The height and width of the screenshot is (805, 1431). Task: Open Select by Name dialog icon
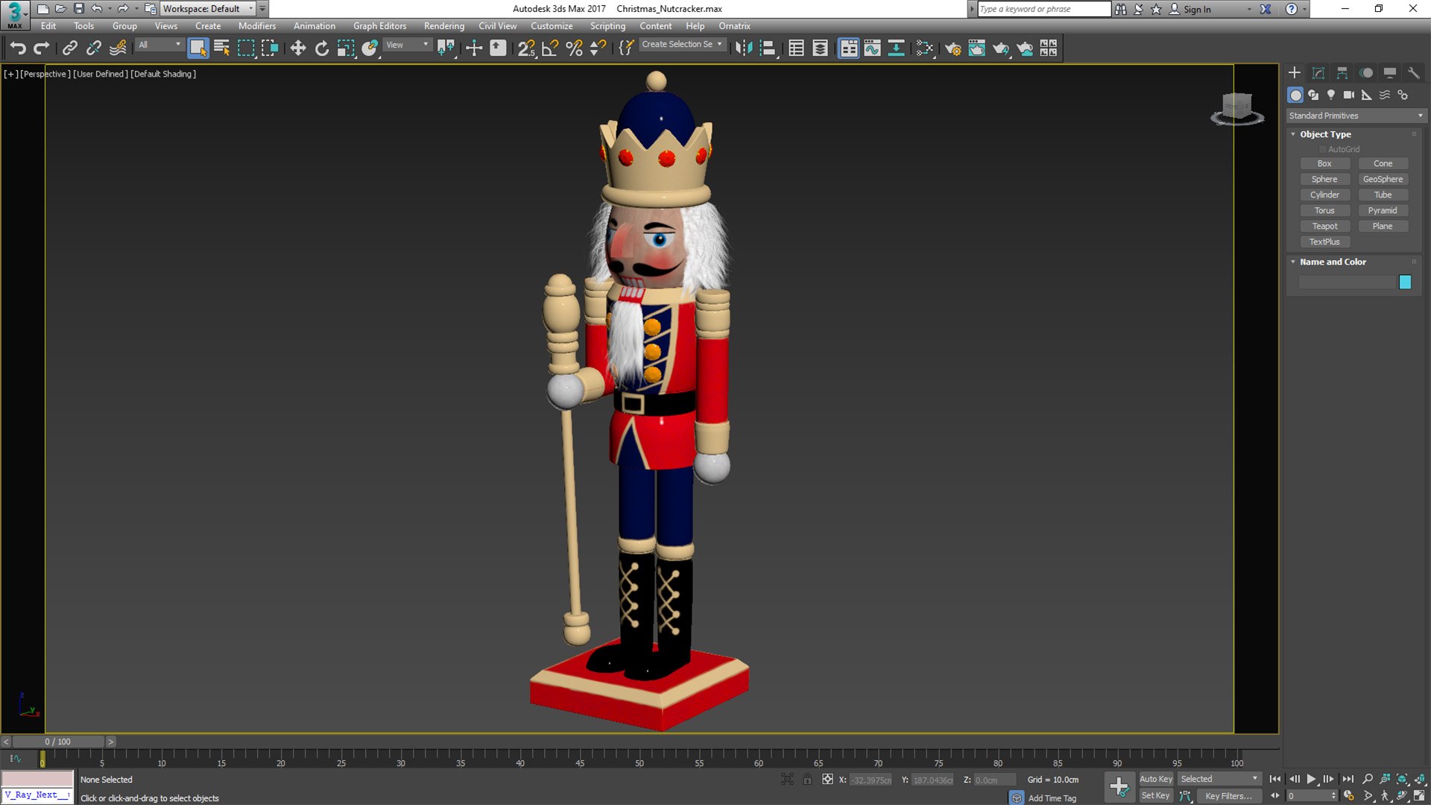coord(222,48)
